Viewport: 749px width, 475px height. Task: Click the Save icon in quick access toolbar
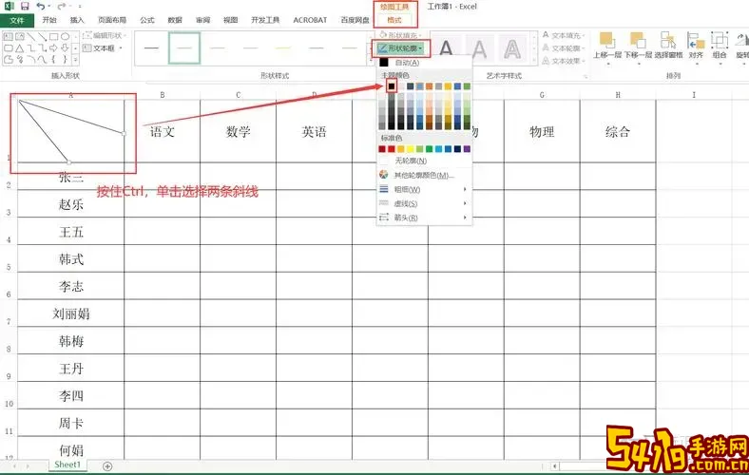pyautogui.click(x=25, y=7)
